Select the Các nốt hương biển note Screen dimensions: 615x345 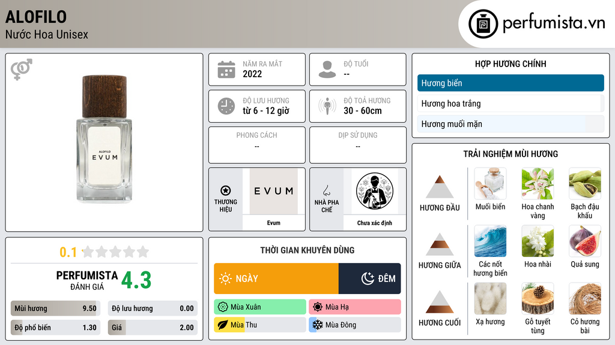(x=490, y=241)
